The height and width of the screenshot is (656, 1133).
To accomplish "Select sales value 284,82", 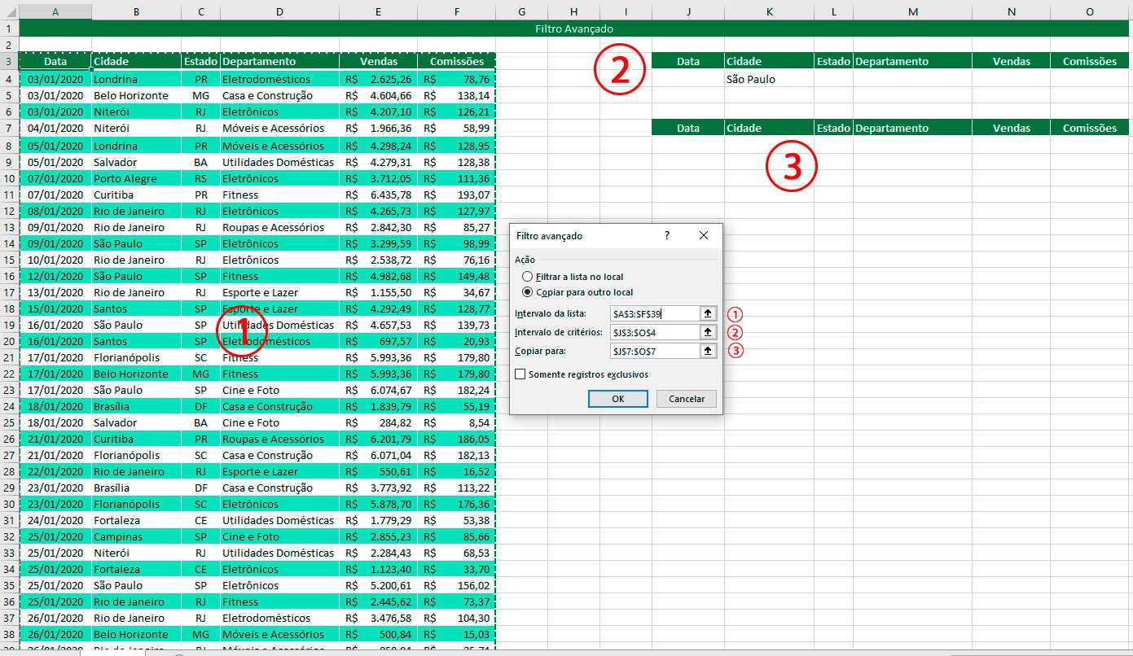I will [378, 422].
